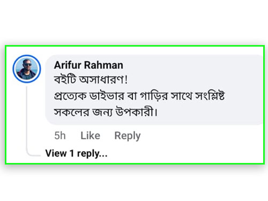268x201 pixels.
Task: Click the word "গাড়ির" in the comment
Action: pyautogui.click(x=154, y=96)
